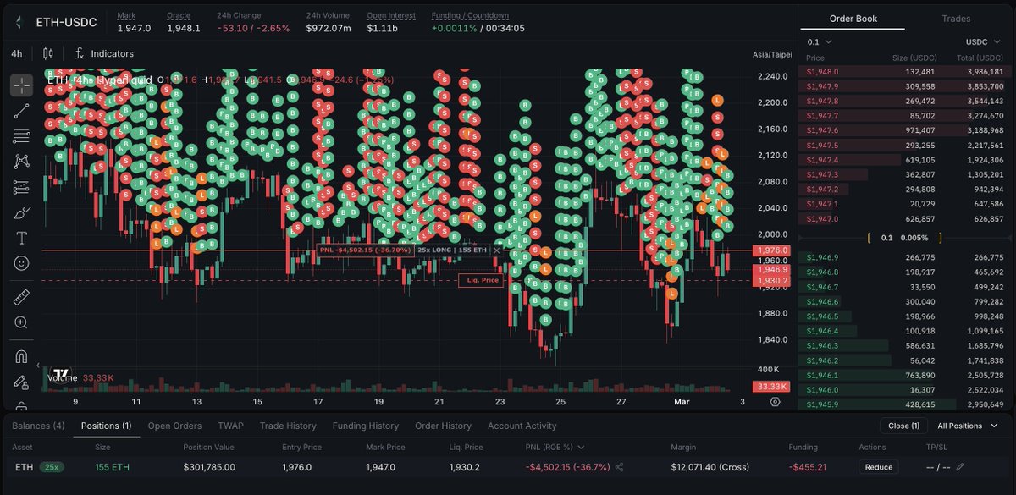The height and width of the screenshot is (495, 1016).
Task: Click the 25x leverage badge
Action: point(53,466)
